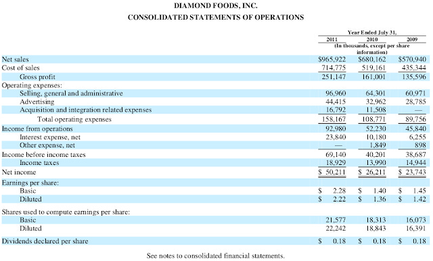
Task: Select interest expense 23,840
Action: click(336, 137)
